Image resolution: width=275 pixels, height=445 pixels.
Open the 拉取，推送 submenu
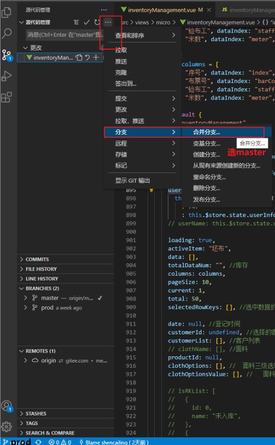pyautogui.click(x=143, y=121)
